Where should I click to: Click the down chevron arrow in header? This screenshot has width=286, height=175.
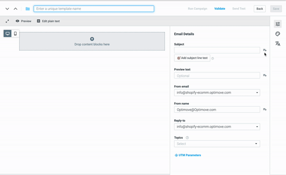7,9
